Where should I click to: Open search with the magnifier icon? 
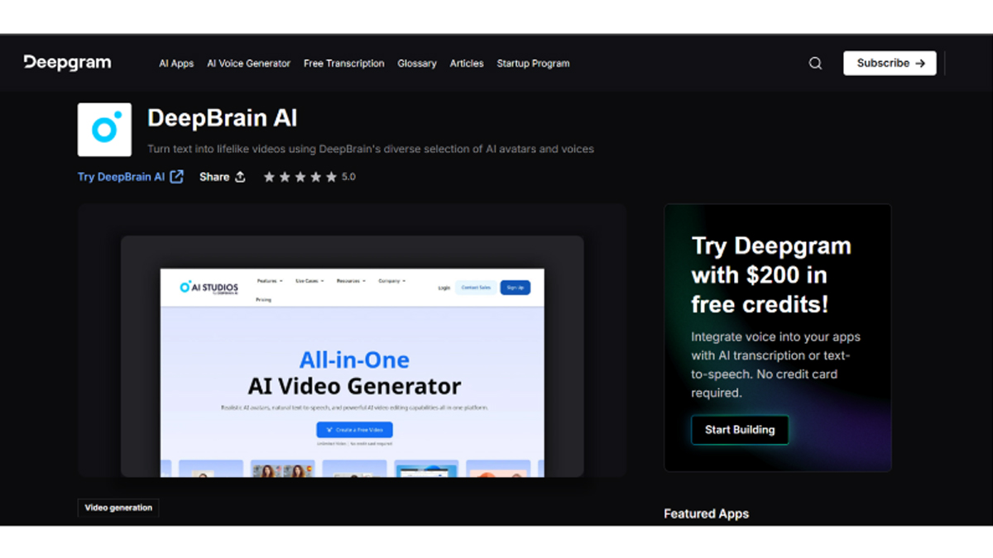tap(815, 64)
